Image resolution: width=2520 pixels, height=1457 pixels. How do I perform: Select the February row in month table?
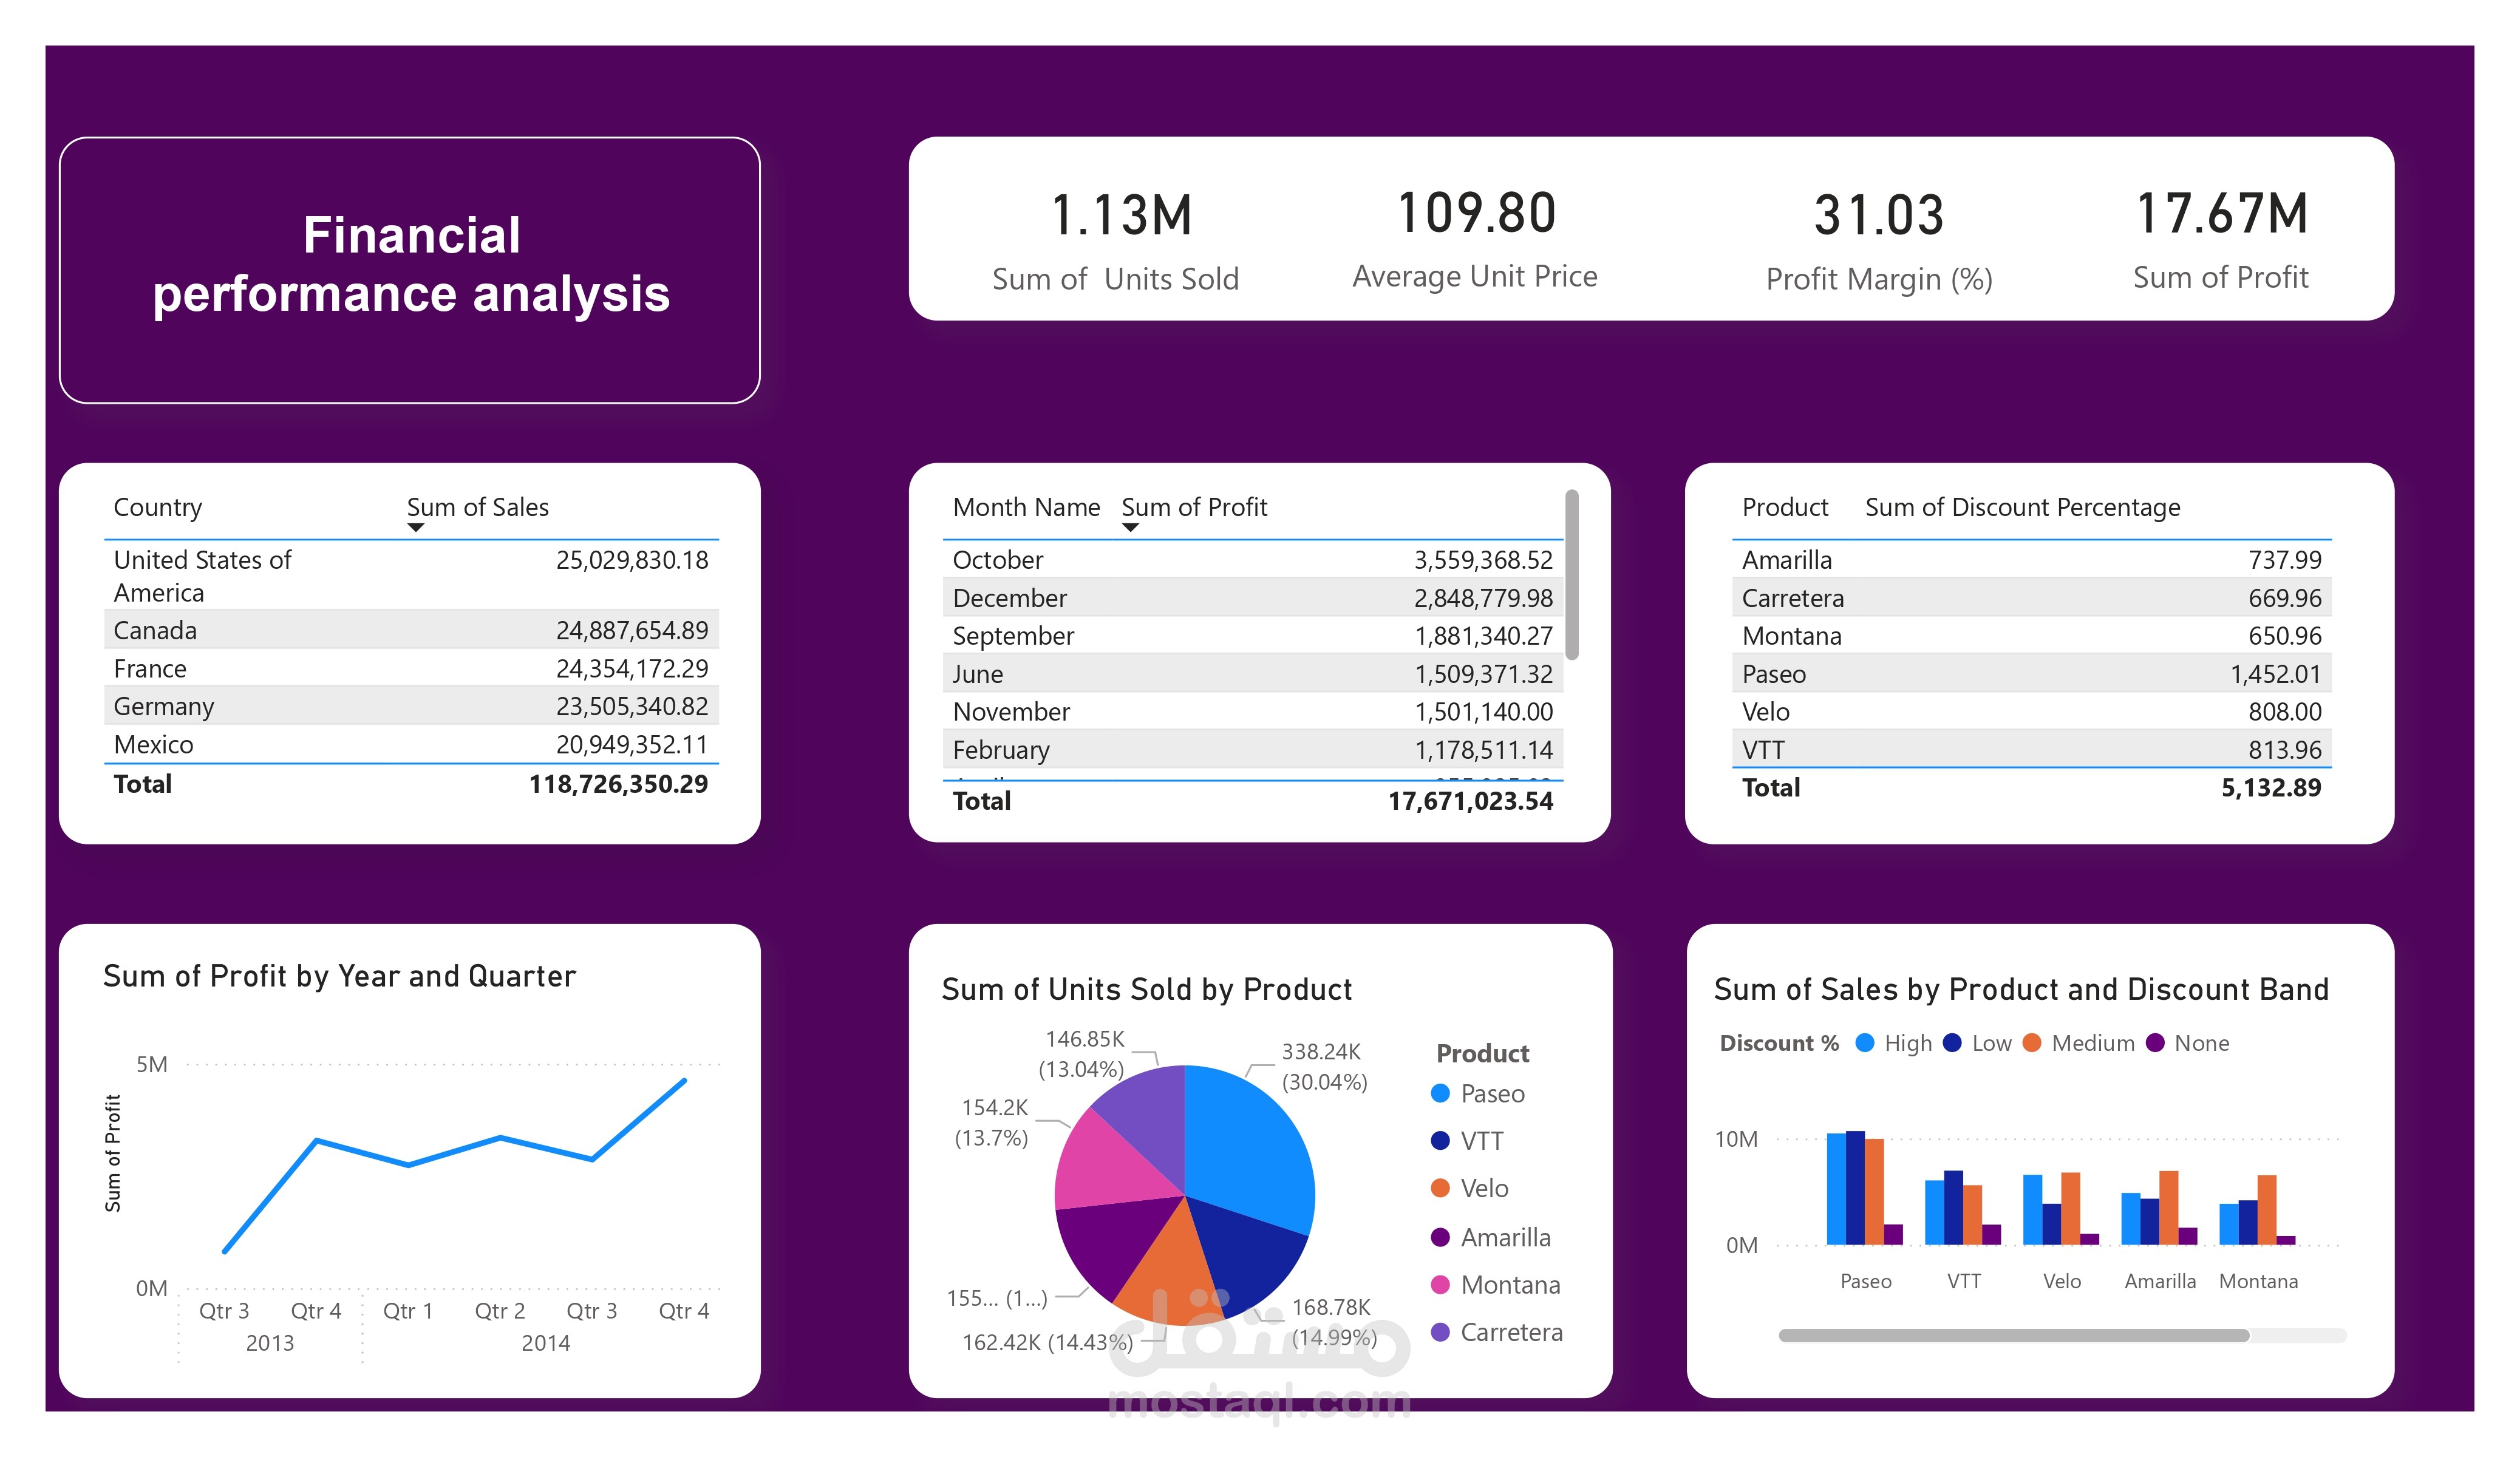click(1252, 749)
